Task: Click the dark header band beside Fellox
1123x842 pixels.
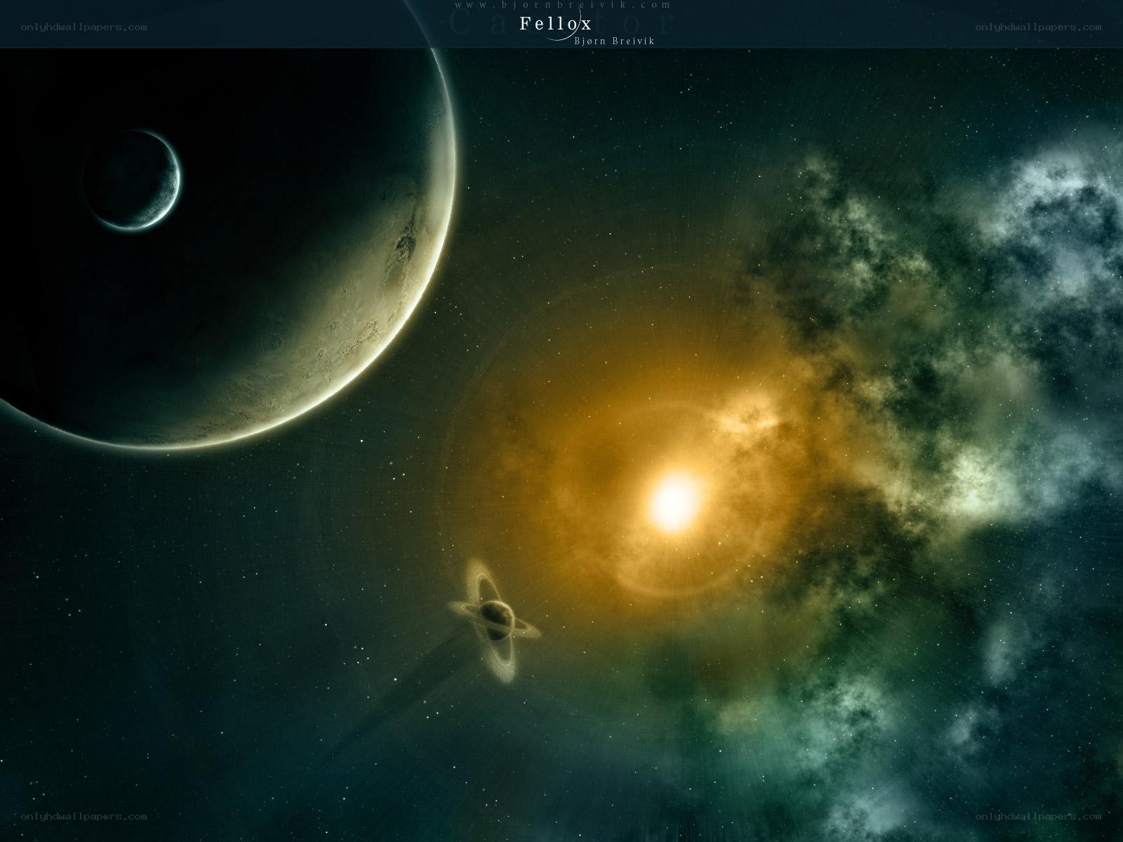Action: click(x=281, y=24)
